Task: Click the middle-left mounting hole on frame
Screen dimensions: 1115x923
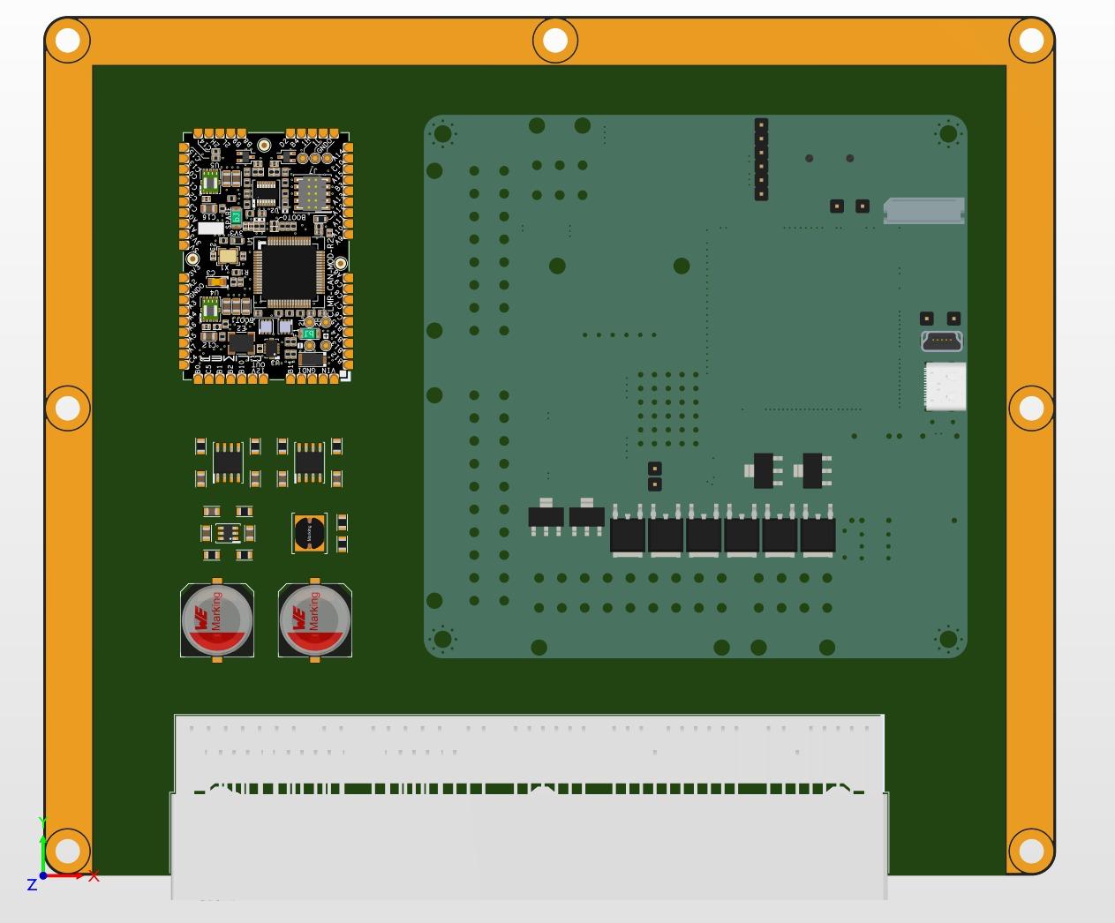Action: [68, 408]
